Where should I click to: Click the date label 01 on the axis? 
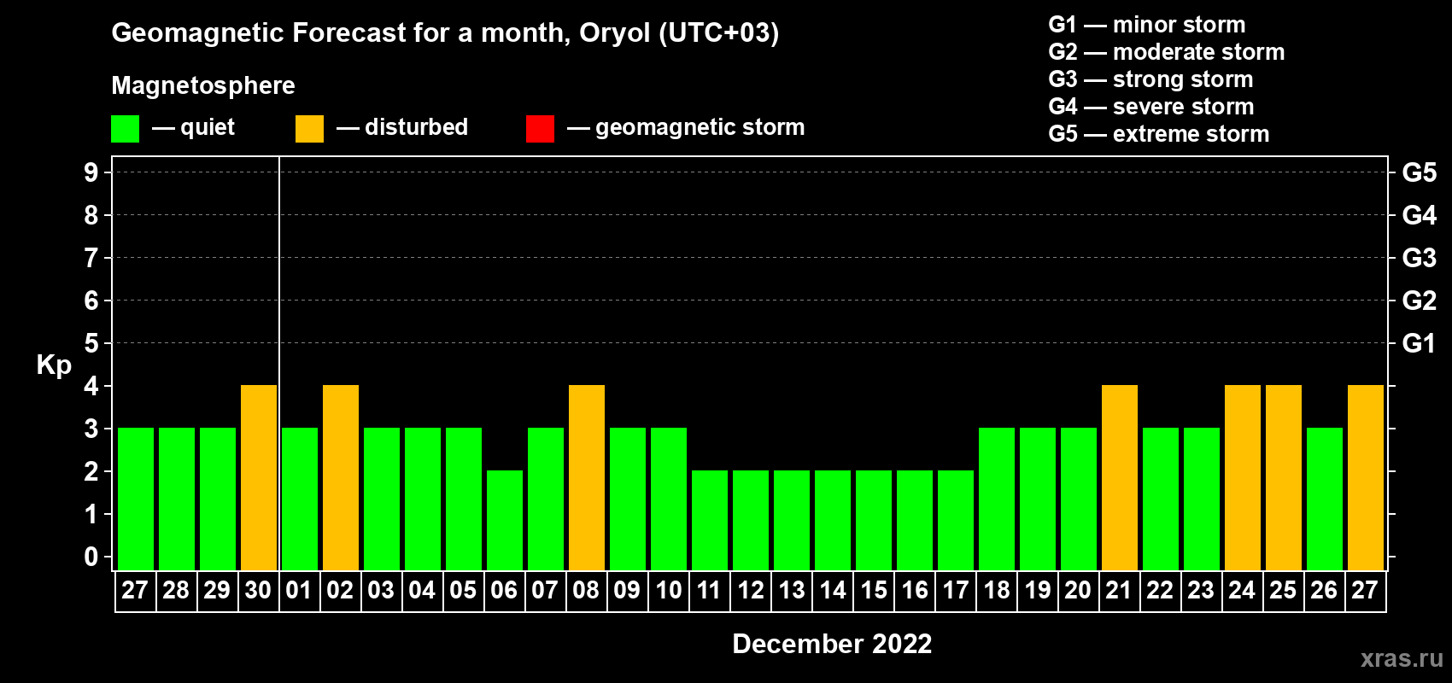point(299,591)
